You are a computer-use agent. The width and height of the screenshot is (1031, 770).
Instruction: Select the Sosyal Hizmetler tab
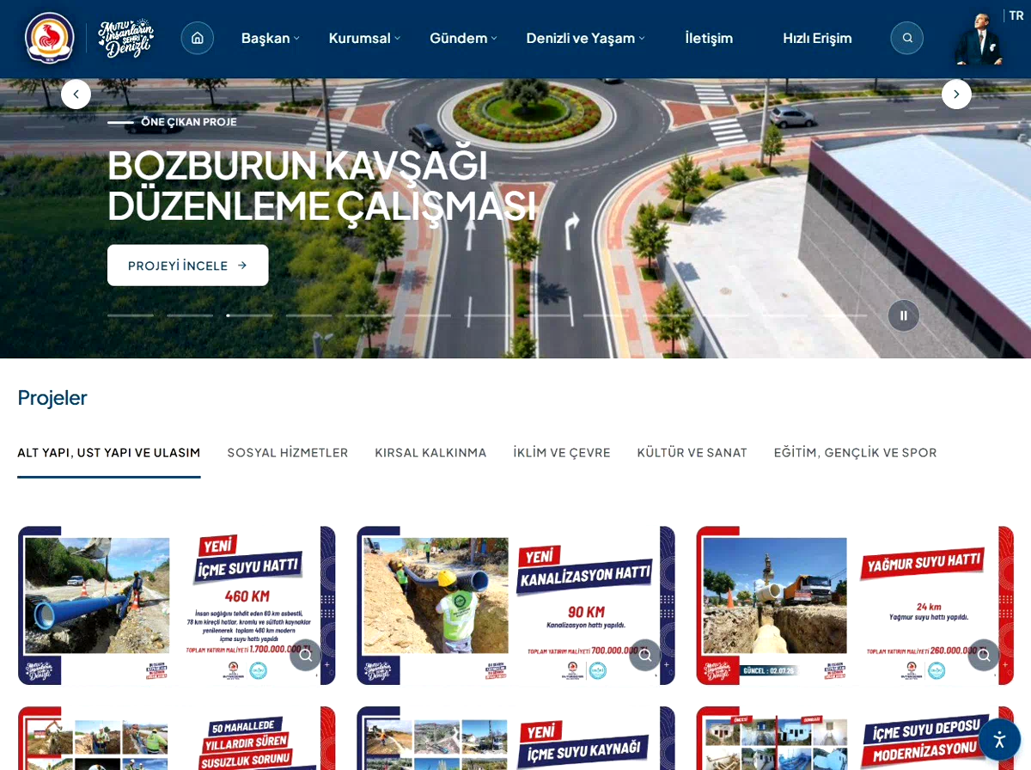[288, 453]
